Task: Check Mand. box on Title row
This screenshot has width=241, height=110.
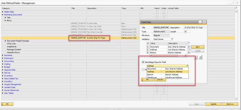Action: [x=157, y=17]
